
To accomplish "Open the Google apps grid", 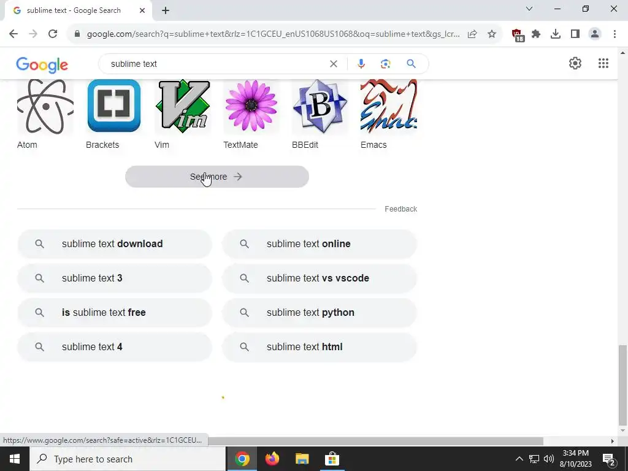I will tap(603, 63).
